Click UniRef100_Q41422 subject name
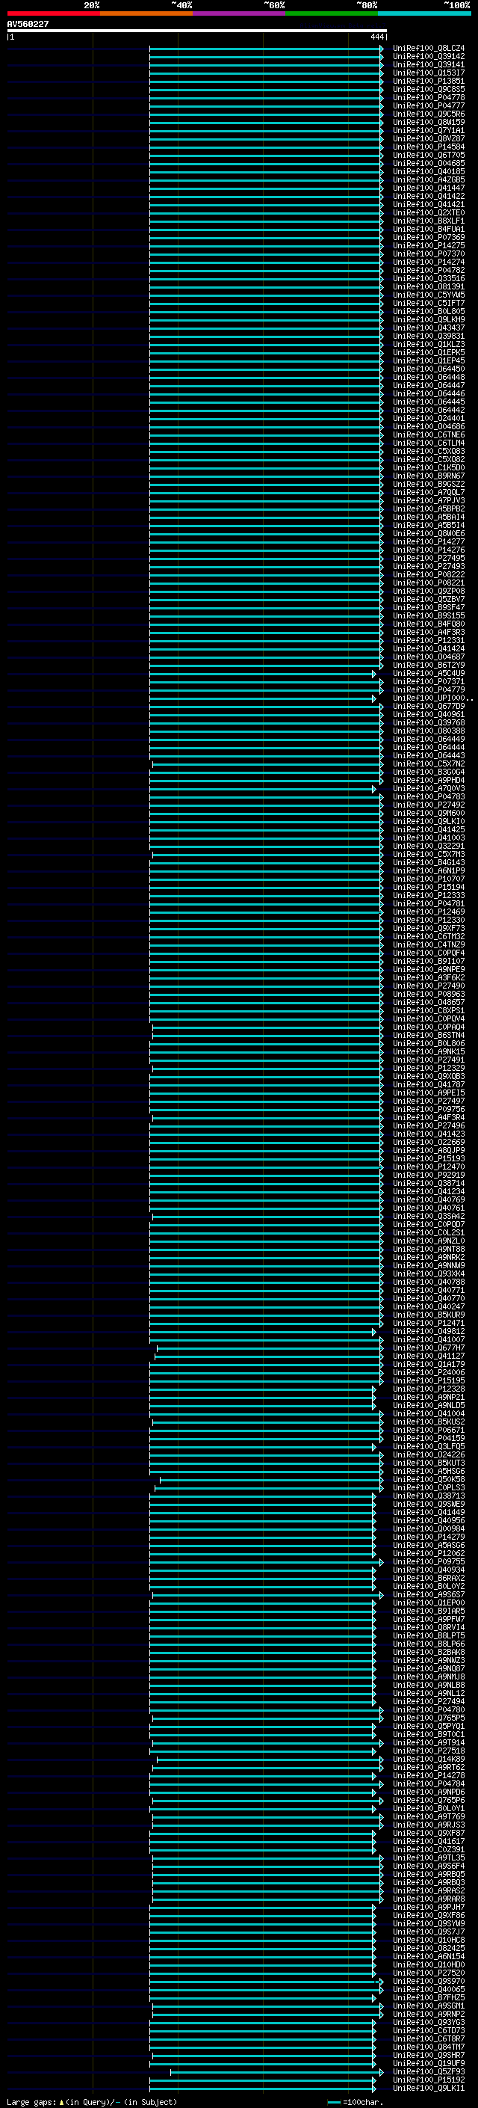 point(429,197)
